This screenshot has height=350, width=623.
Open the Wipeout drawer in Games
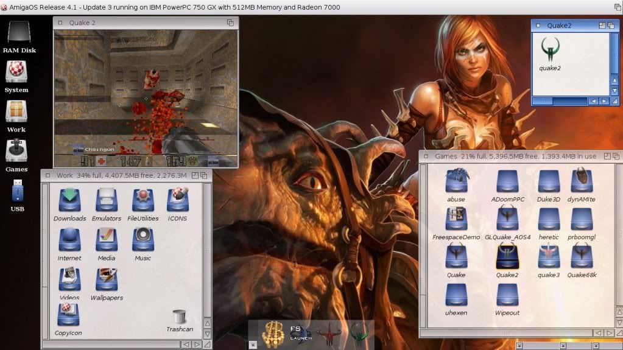[507, 295]
